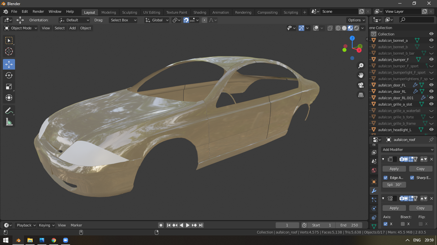This screenshot has height=245, width=437.
Task: Toggle the camera view icon
Action: (x=361, y=85)
